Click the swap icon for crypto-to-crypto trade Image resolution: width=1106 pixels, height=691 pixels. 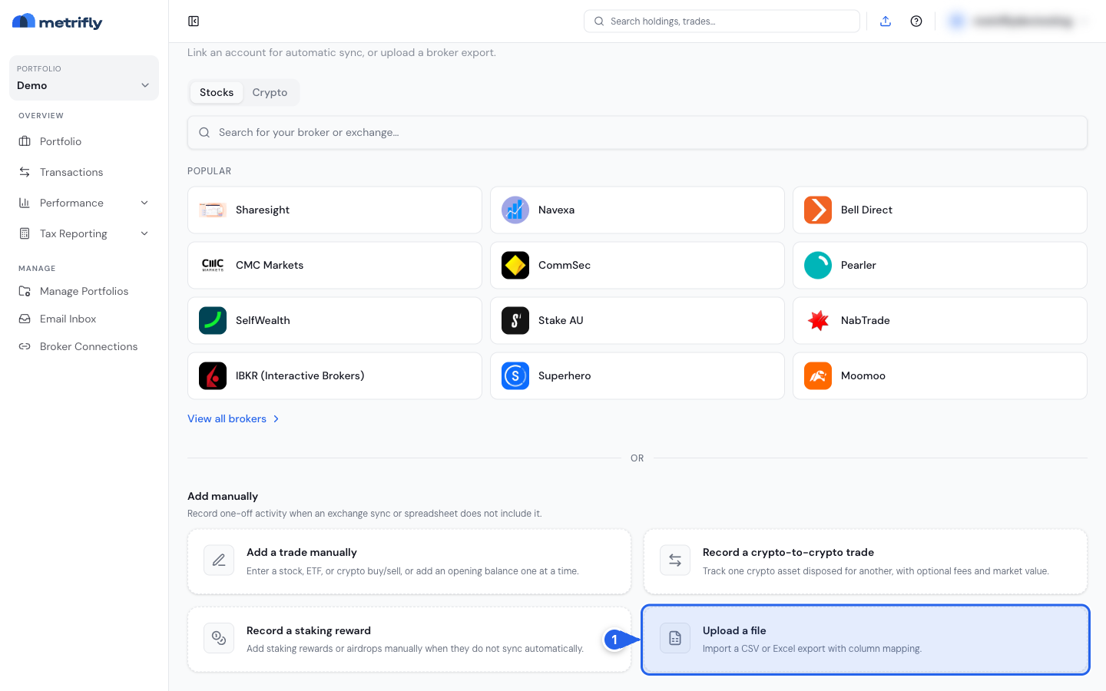point(675,560)
